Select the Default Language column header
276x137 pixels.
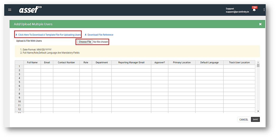(x=210, y=62)
